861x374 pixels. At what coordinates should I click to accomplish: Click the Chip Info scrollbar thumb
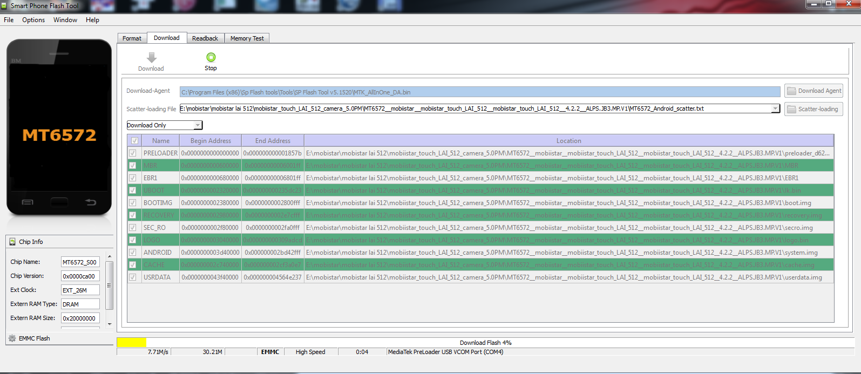(x=110, y=285)
